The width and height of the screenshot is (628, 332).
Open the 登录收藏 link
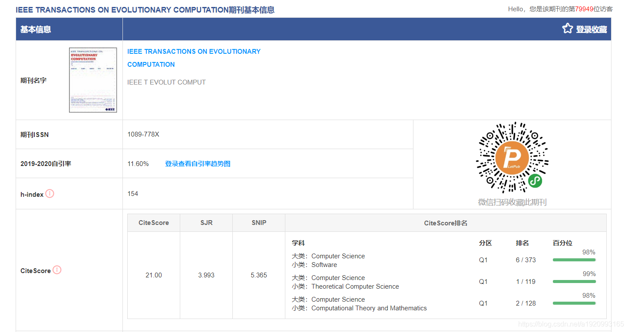[591, 29]
